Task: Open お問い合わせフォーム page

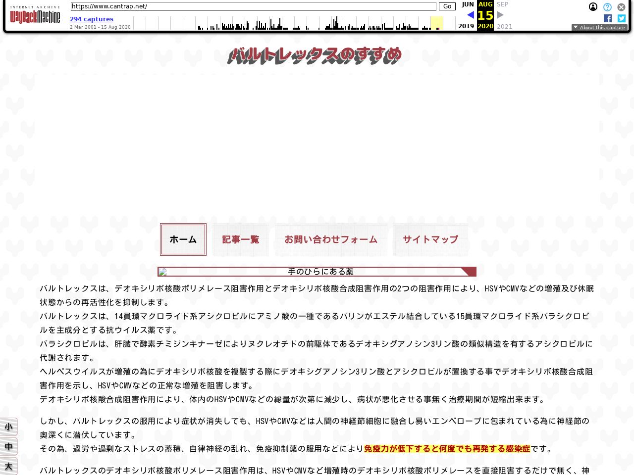Action: click(x=331, y=239)
